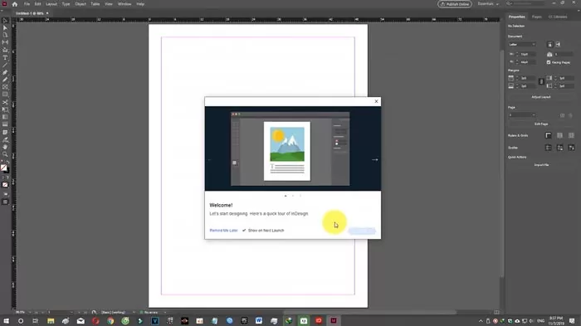Image resolution: width=581 pixels, height=326 pixels.
Task: Show rulers icon under Rulers & Grids
Action: pyautogui.click(x=549, y=135)
